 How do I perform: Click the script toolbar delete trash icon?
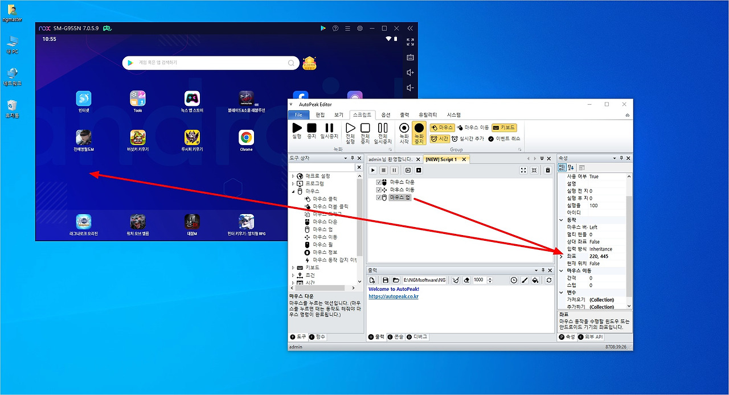(548, 170)
